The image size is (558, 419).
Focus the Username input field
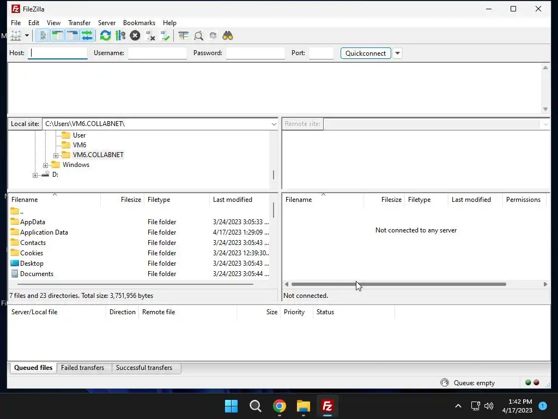pos(157,53)
